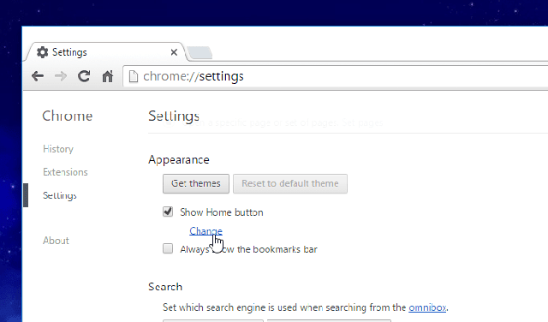Viewport: 548px width, 322px height.
Task: Click the forward navigation arrow
Action: coord(61,76)
